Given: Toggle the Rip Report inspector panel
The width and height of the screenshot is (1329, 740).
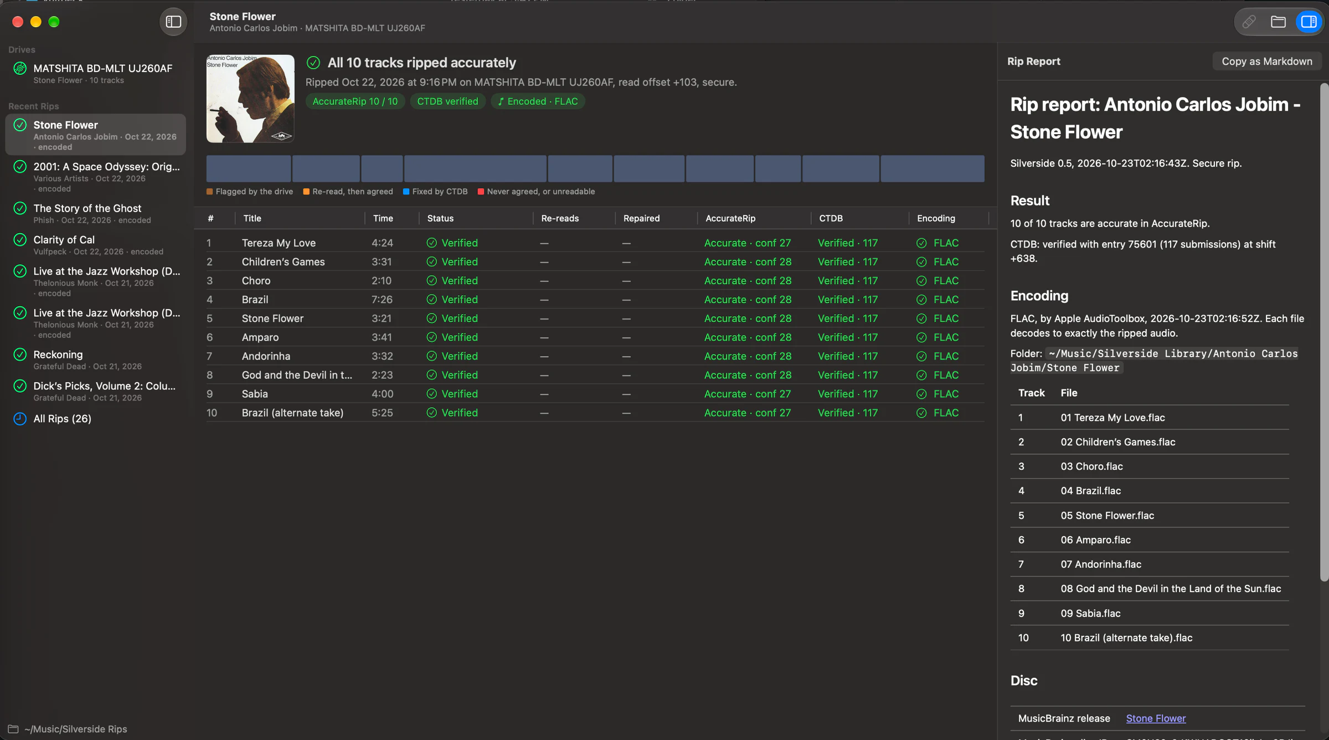Looking at the screenshot, I should (1309, 22).
